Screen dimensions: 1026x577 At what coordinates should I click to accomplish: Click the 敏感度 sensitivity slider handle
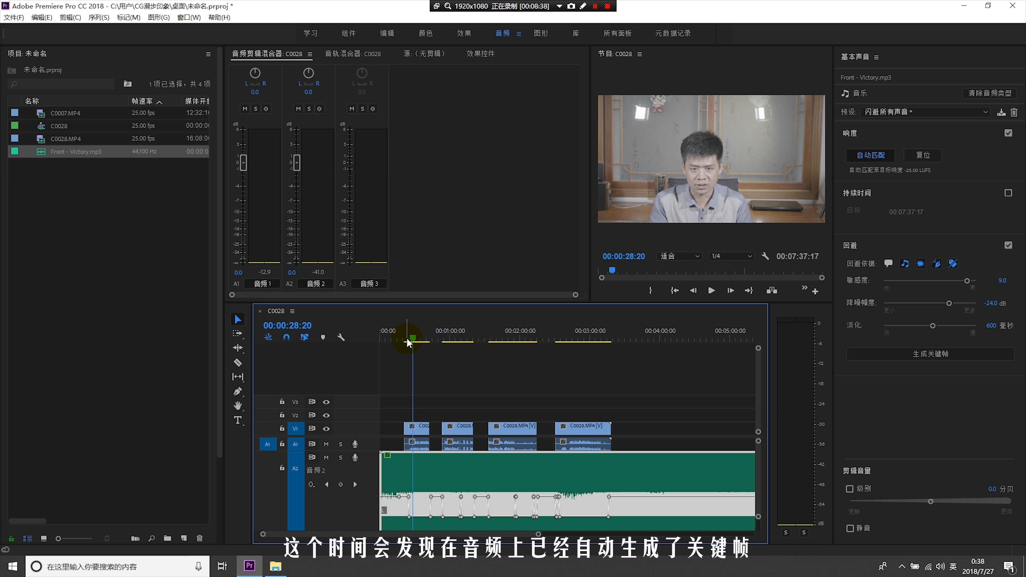tap(967, 281)
